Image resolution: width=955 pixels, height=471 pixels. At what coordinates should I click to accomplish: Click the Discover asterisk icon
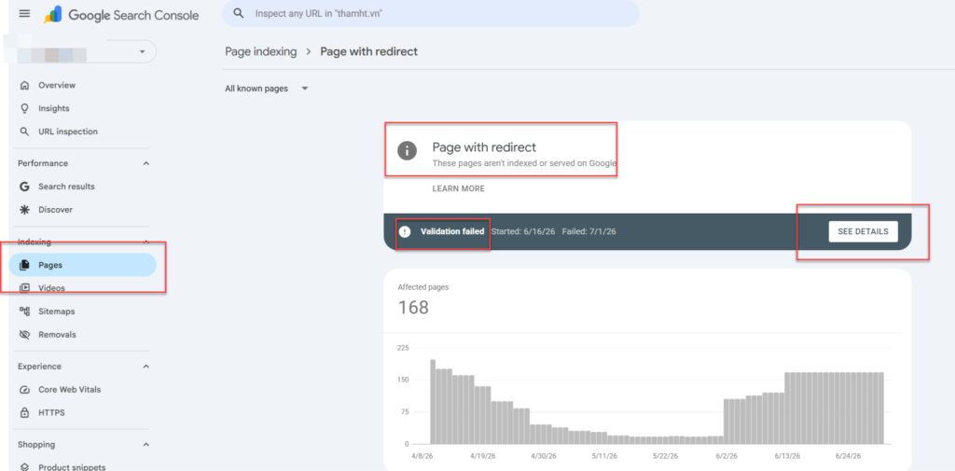click(24, 210)
